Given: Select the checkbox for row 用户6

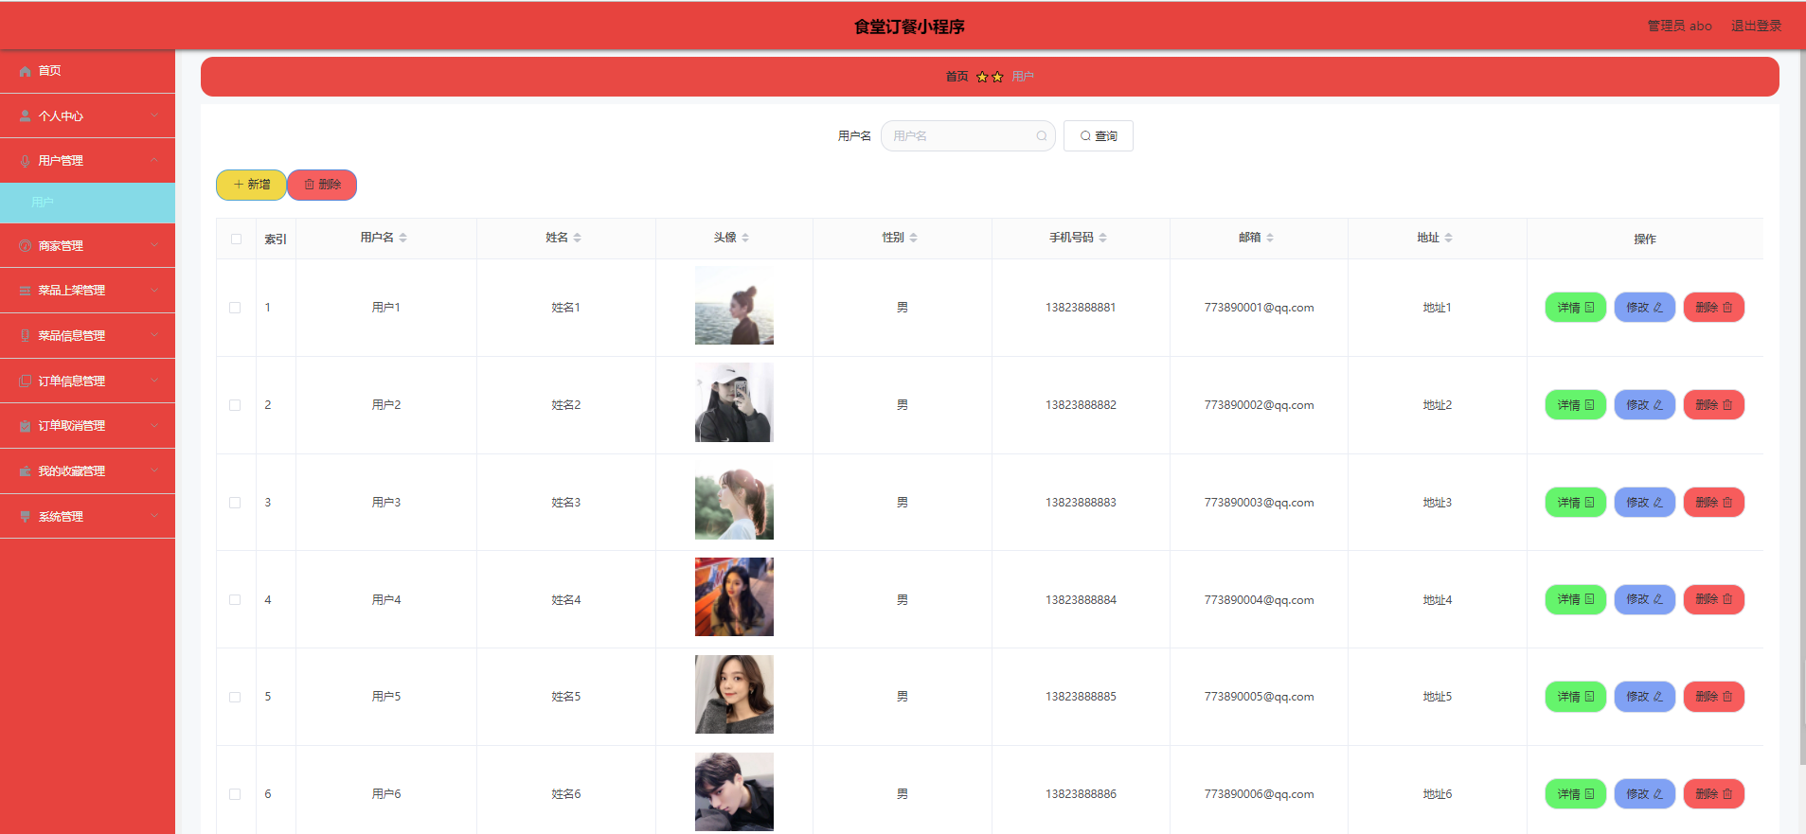Looking at the screenshot, I should [x=235, y=794].
